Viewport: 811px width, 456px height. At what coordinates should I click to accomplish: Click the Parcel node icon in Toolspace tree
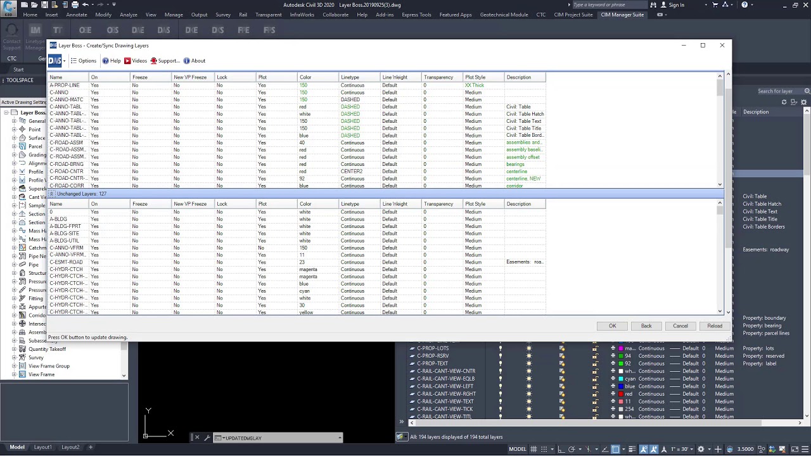[x=22, y=146]
